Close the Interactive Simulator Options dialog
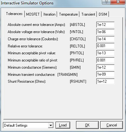 (x=118, y=2)
